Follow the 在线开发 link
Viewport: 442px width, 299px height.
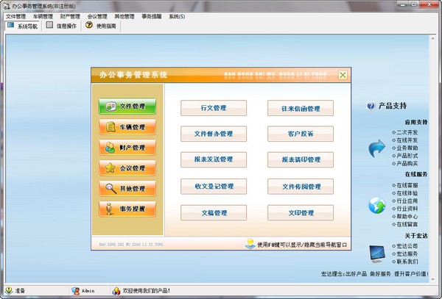pos(407,140)
